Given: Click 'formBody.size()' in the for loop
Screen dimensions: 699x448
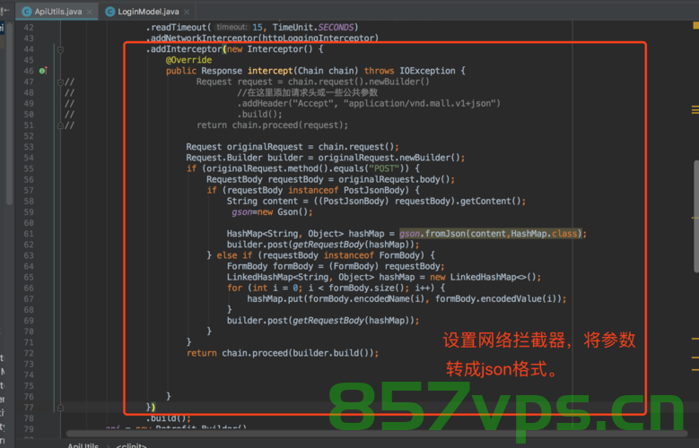Looking at the screenshot, I should 368,288.
